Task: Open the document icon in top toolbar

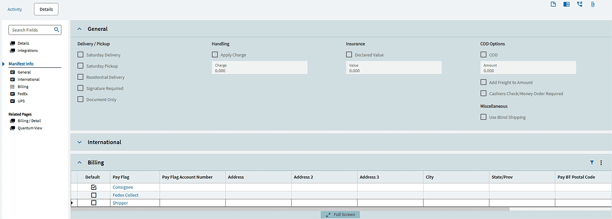Action: 553,4
